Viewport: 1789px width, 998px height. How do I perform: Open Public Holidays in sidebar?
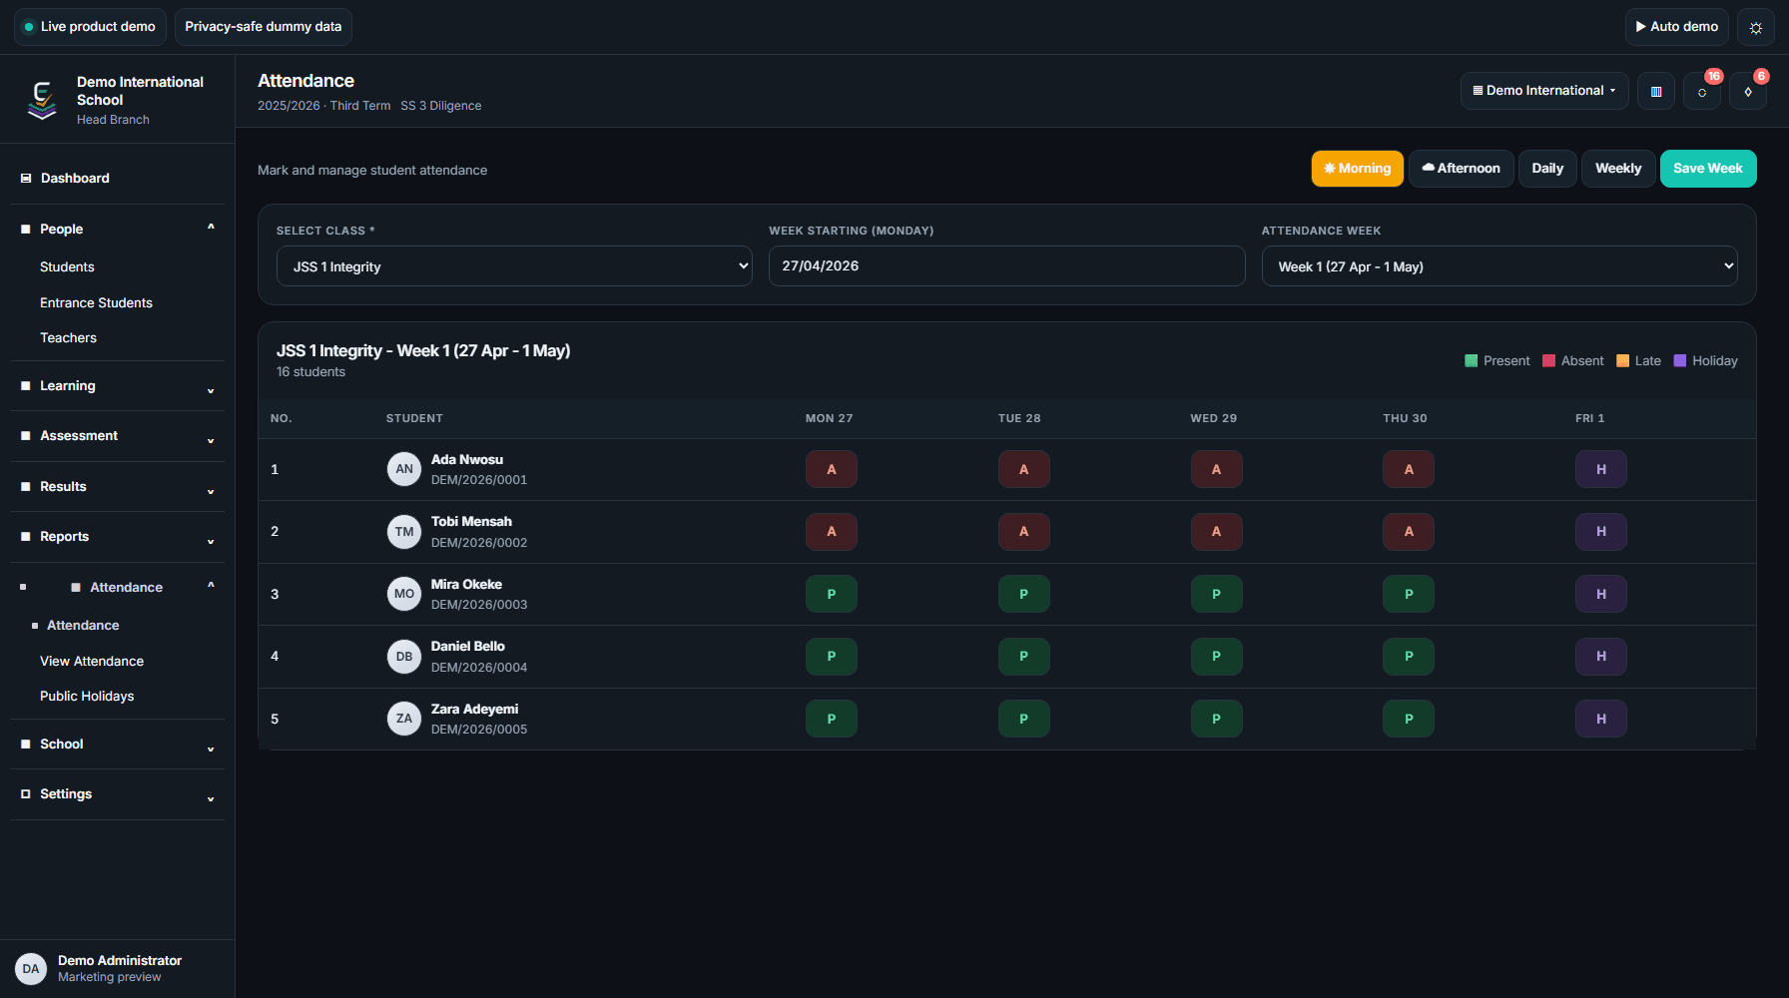point(87,697)
